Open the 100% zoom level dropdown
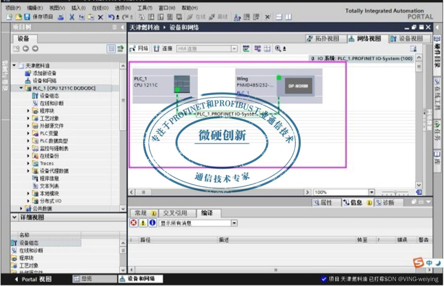The image size is (444, 286). point(372,192)
